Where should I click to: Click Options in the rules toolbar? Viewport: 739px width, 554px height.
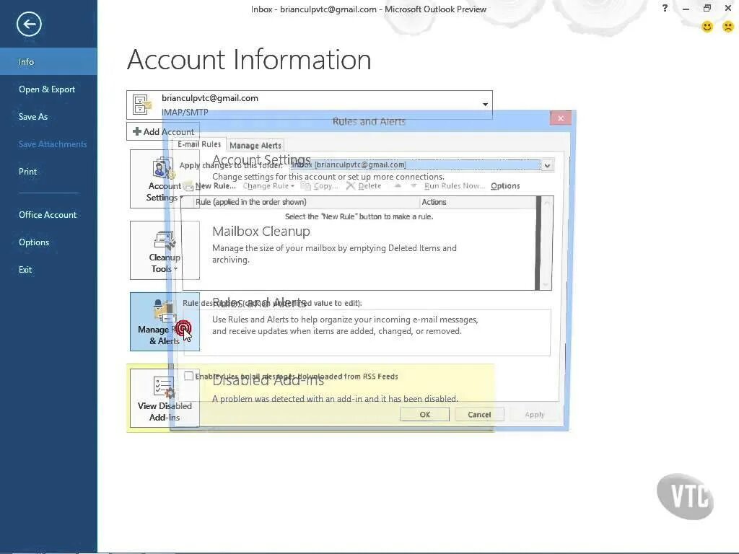tap(505, 186)
